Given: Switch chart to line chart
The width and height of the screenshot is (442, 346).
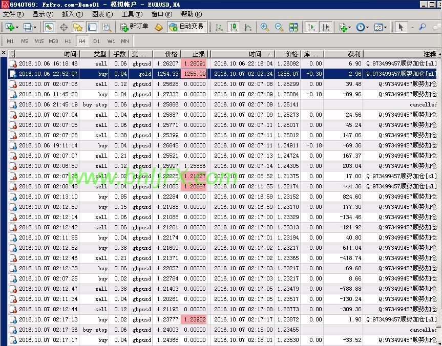Looking at the screenshot, I should (x=248, y=27).
